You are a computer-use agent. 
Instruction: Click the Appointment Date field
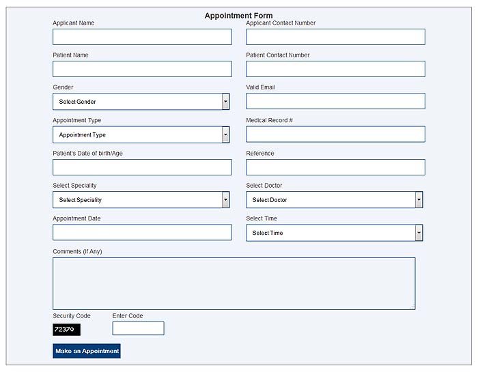click(142, 232)
